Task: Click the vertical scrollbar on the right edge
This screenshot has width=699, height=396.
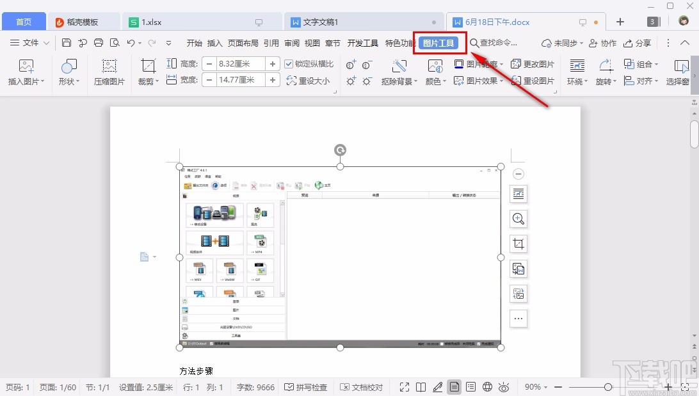Action: [x=694, y=134]
